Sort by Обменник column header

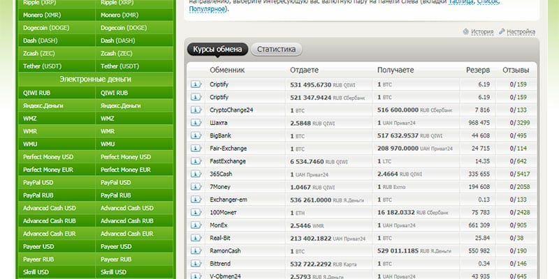pos(227,70)
